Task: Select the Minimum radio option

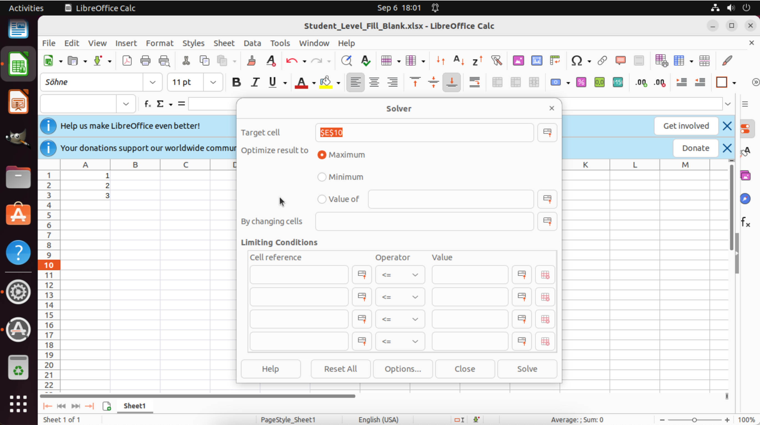Action: 322,177
